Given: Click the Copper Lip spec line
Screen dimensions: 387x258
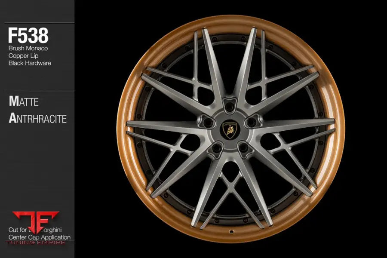Looking at the screenshot, I should 23,55.
